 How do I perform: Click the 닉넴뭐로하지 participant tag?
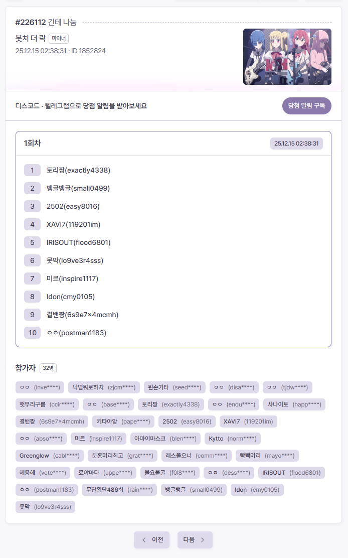103,387
